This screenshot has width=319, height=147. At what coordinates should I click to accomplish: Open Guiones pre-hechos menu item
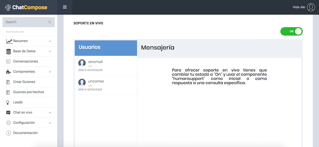[x=28, y=92]
